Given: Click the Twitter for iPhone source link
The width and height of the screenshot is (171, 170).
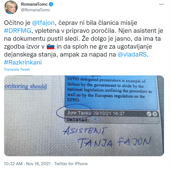Looking at the screenshot, I should point(71,164).
